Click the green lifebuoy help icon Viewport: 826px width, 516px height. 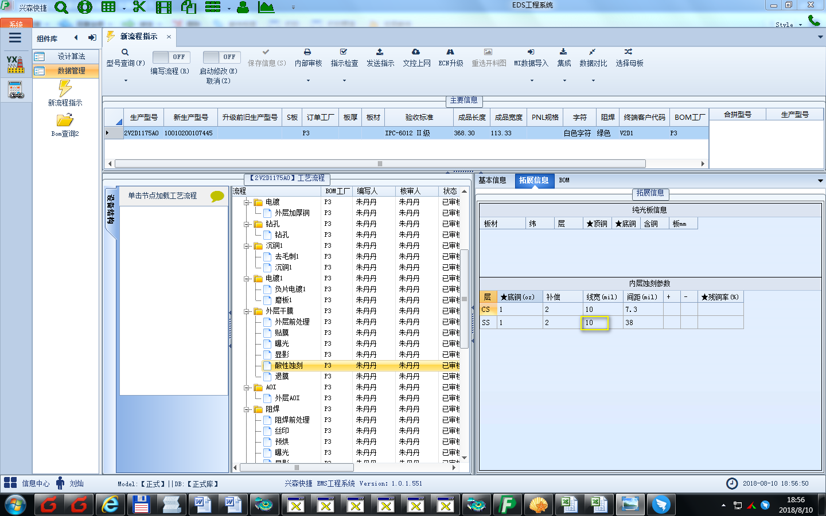[85, 7]
